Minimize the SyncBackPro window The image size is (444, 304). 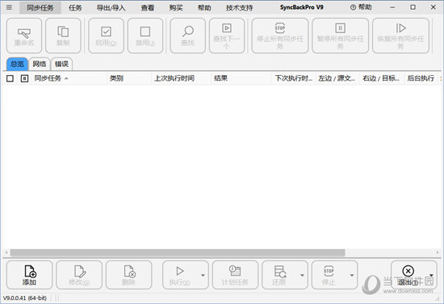[392, 7]
